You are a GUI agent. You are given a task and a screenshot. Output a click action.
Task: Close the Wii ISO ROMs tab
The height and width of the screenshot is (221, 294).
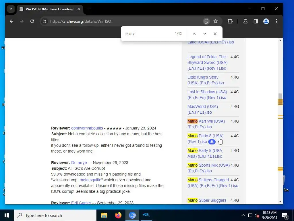[x=79, y=9]
